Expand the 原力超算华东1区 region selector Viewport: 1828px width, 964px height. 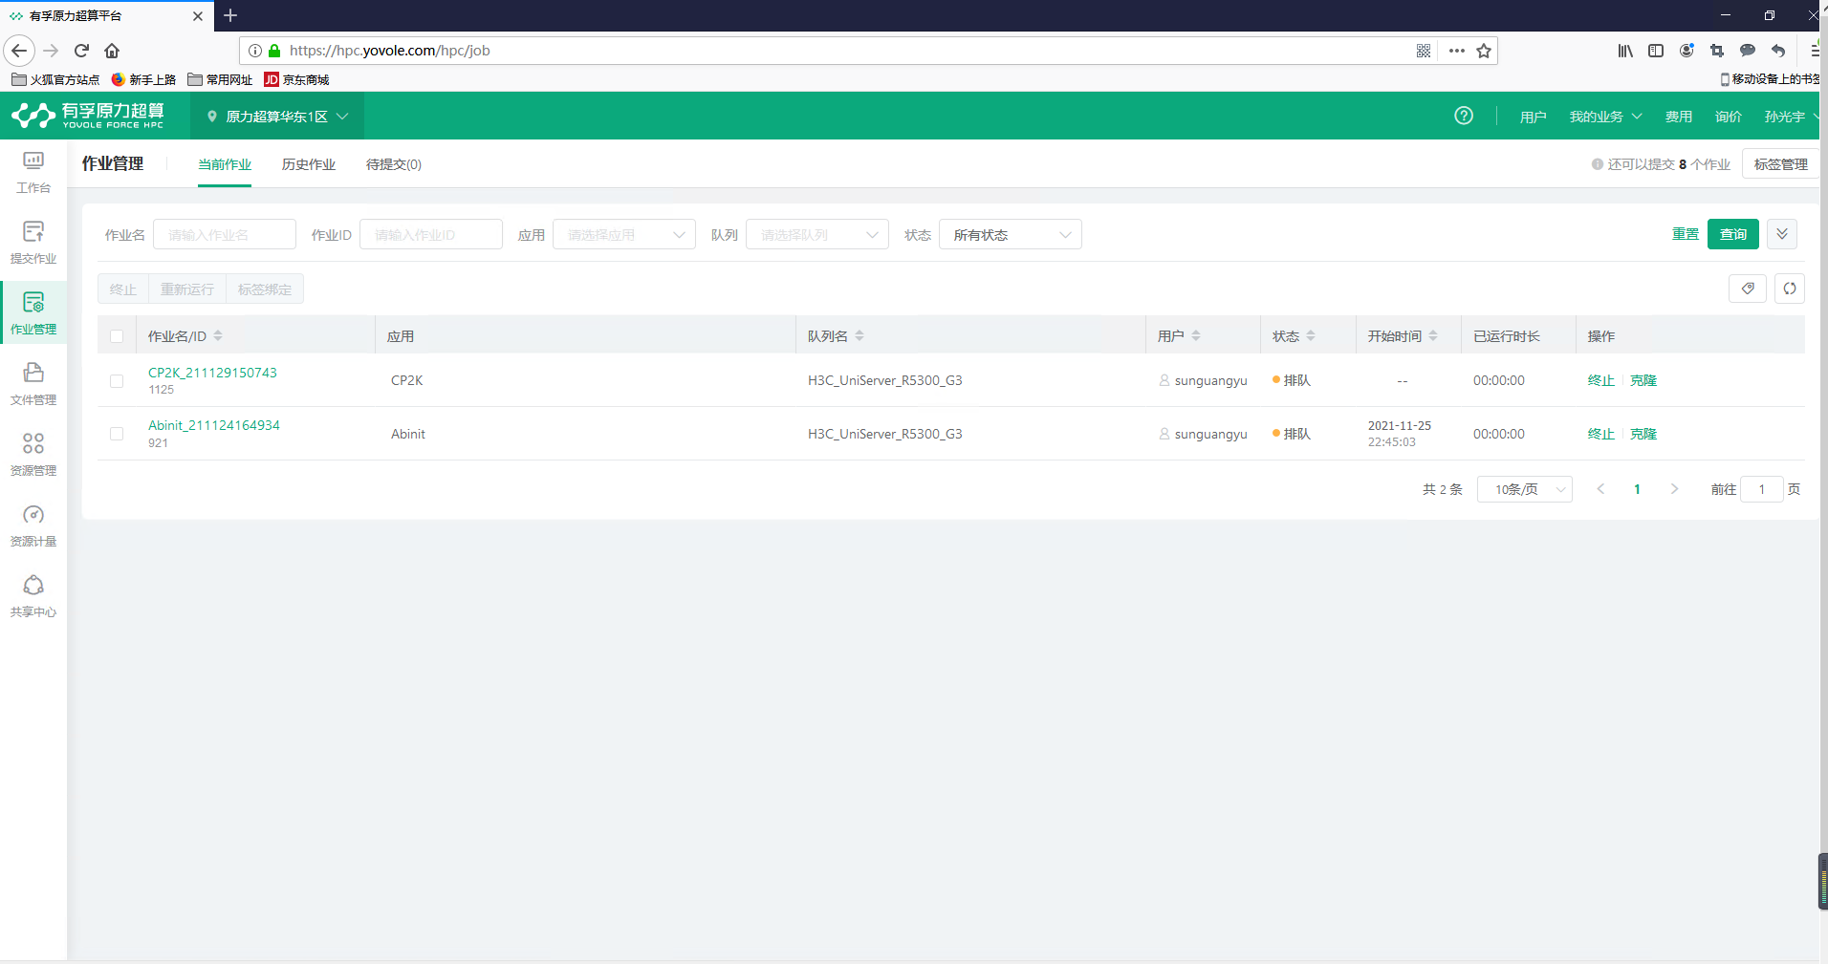pyautogui.click(x=277, y=117)
